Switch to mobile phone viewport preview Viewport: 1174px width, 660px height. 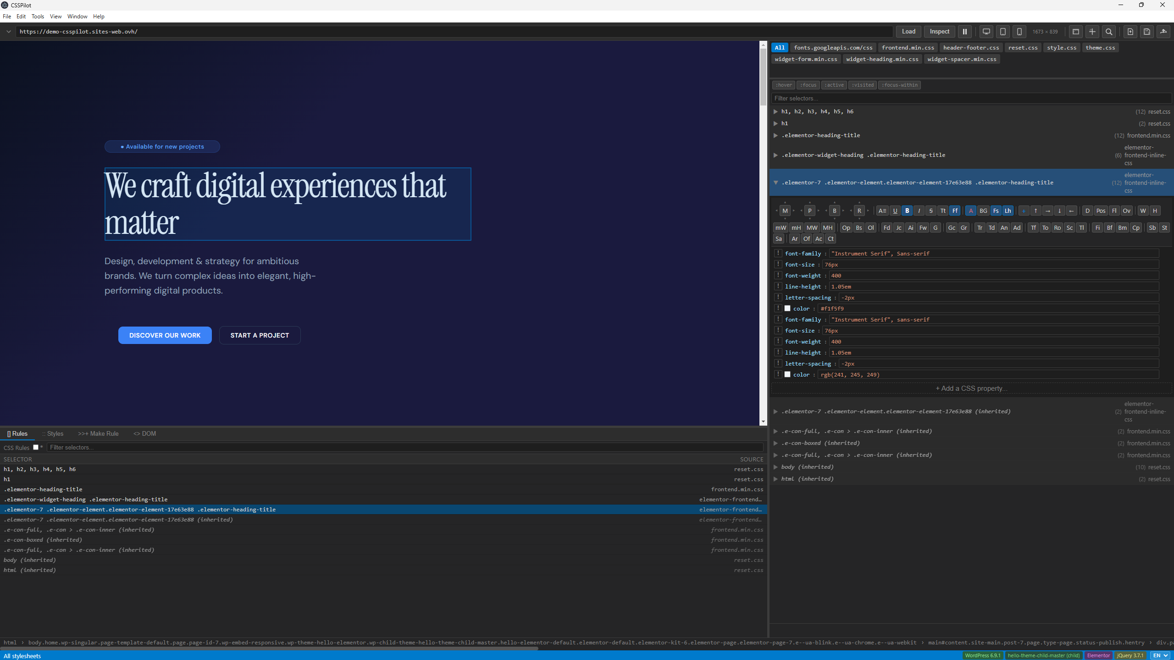(1019, 32)
